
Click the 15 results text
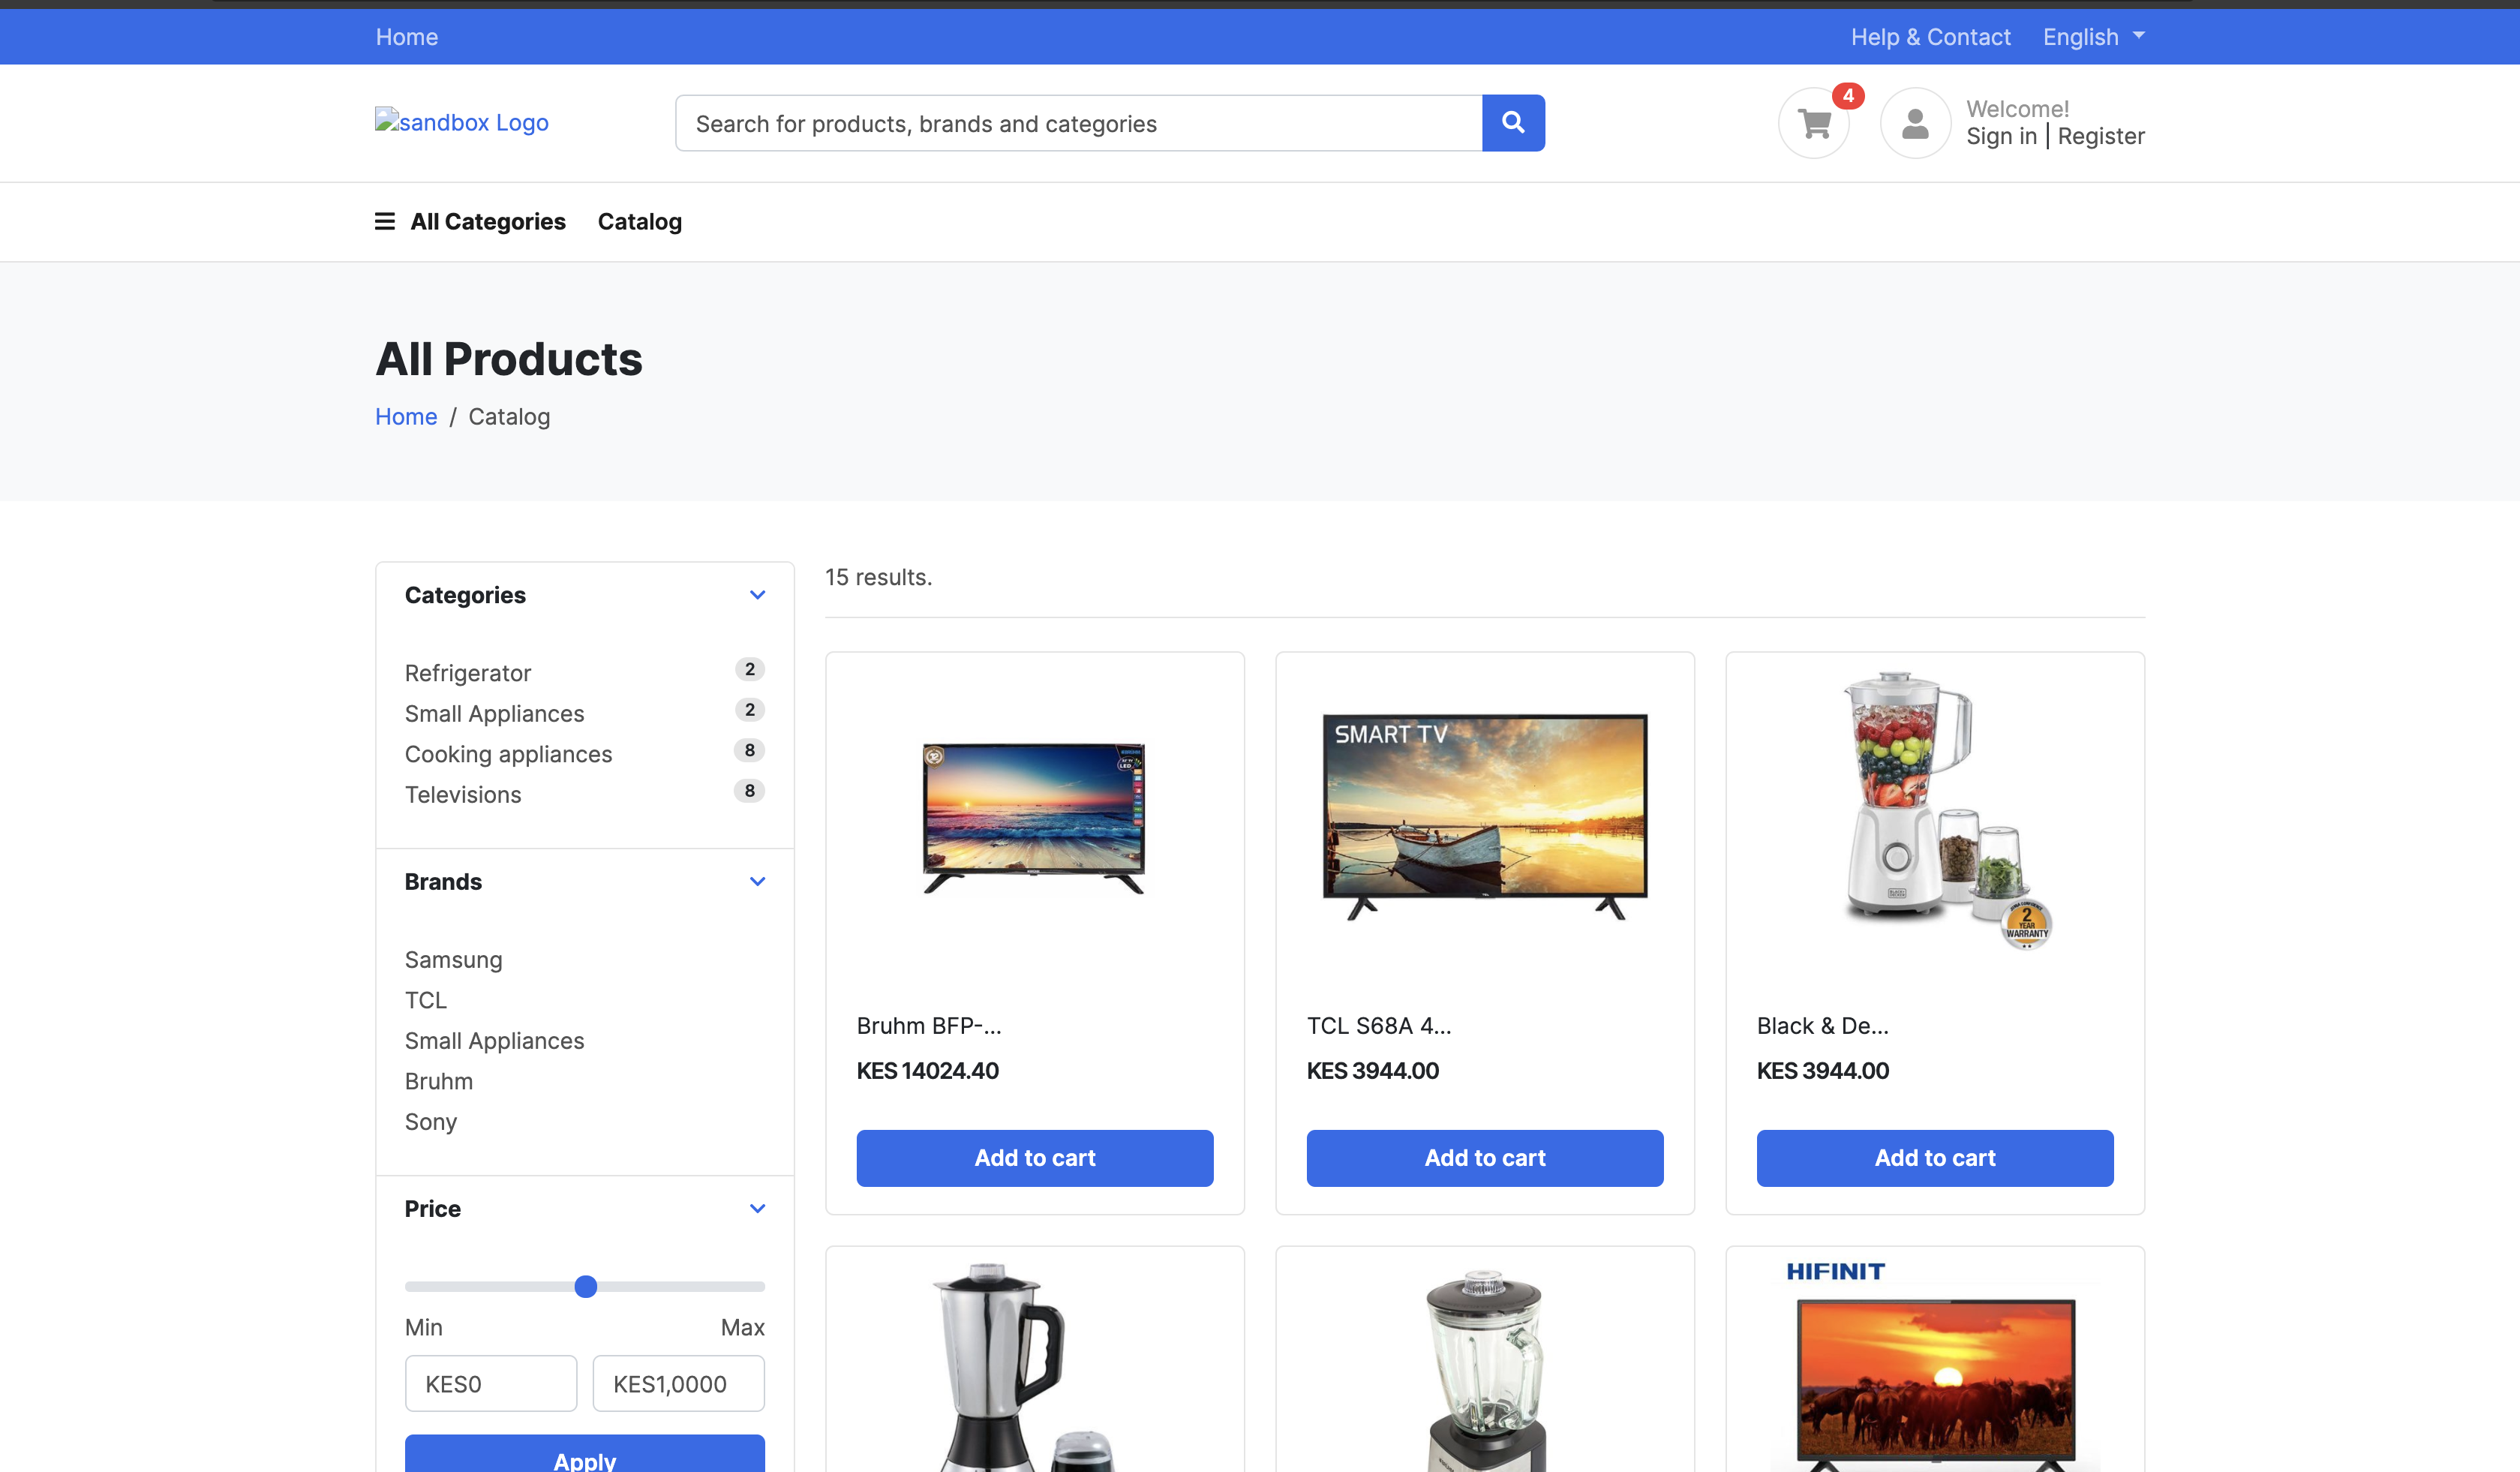tap(878, 577)
